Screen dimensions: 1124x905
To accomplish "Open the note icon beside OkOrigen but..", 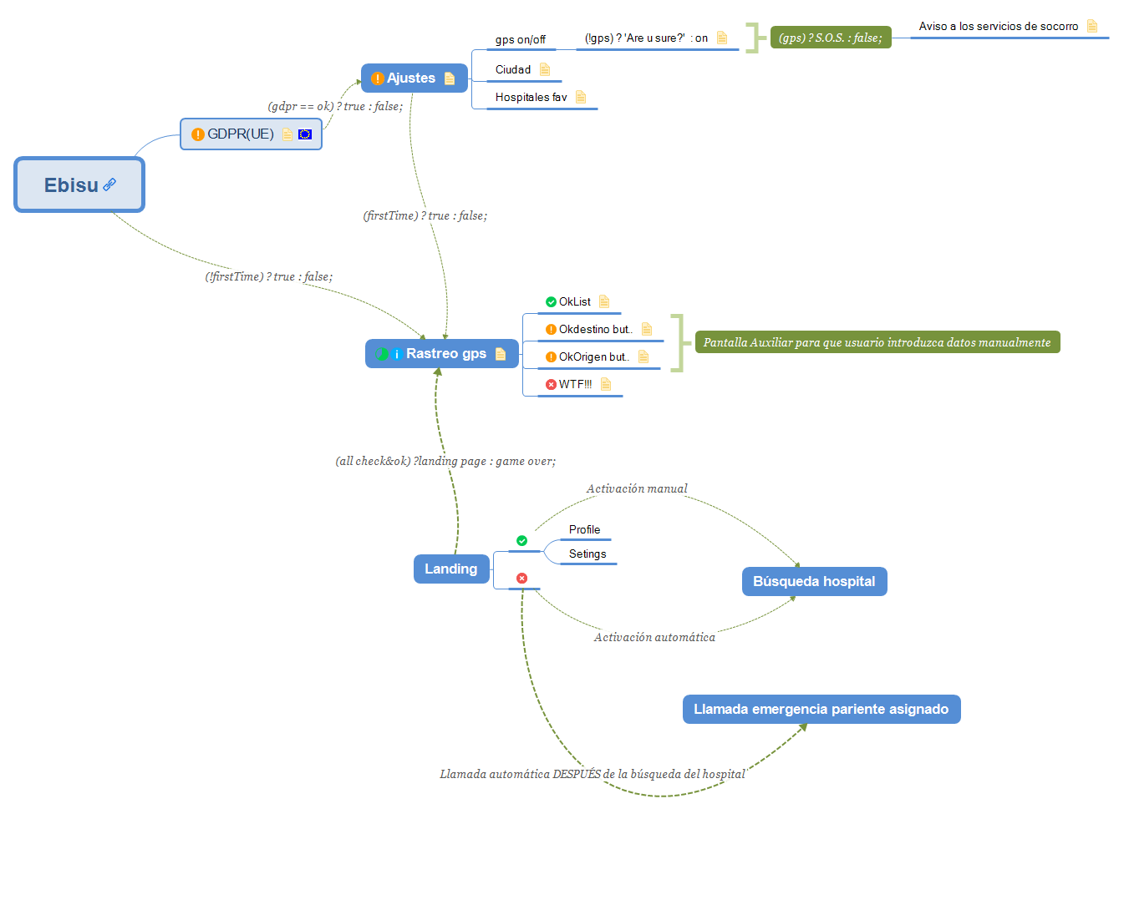I will coord(643,356).
